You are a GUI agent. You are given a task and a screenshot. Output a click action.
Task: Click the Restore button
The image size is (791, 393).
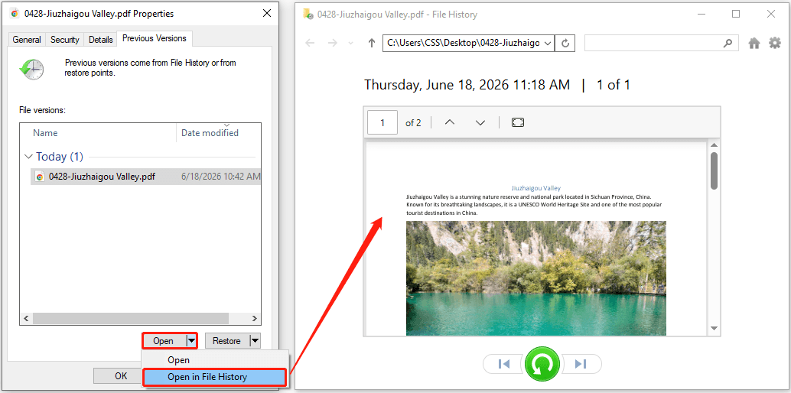226,341
